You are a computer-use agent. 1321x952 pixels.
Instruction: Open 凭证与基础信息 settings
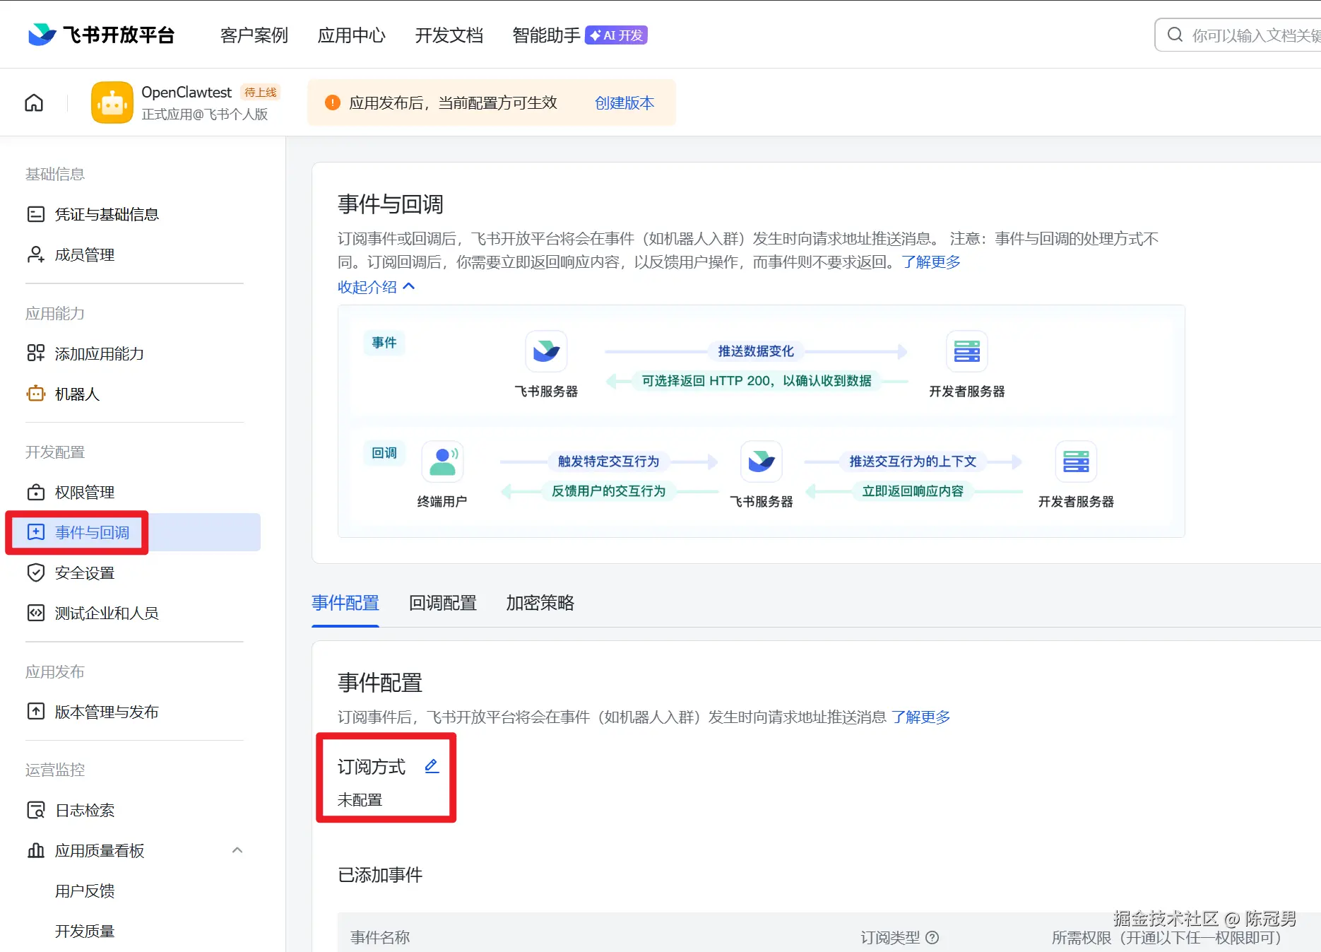[107, 214]
